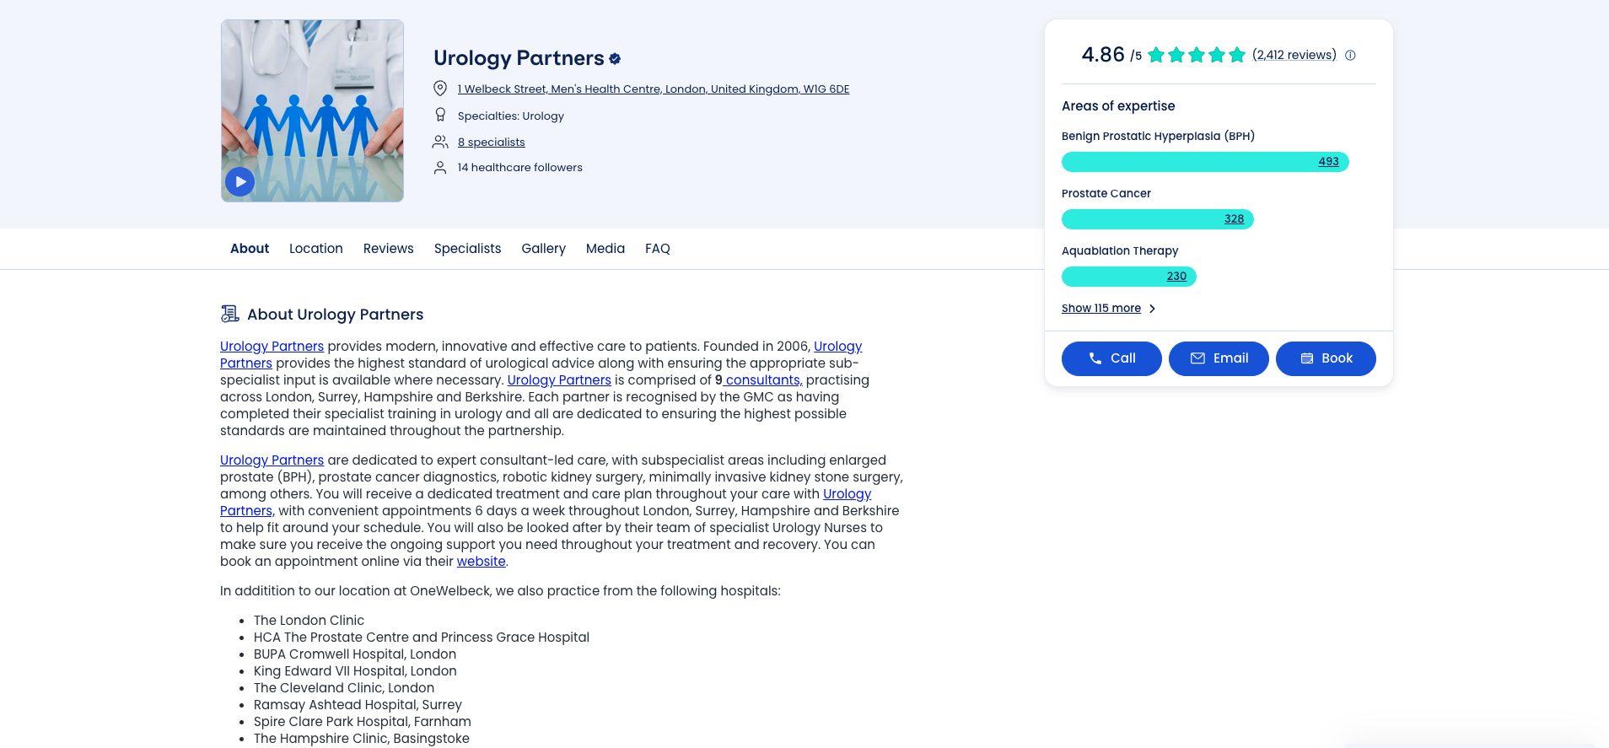Follow the website link in the About text
Image resolution: width=1609 pixels, height=748 pixels.
pyautogui.click(x=482, y=562)
